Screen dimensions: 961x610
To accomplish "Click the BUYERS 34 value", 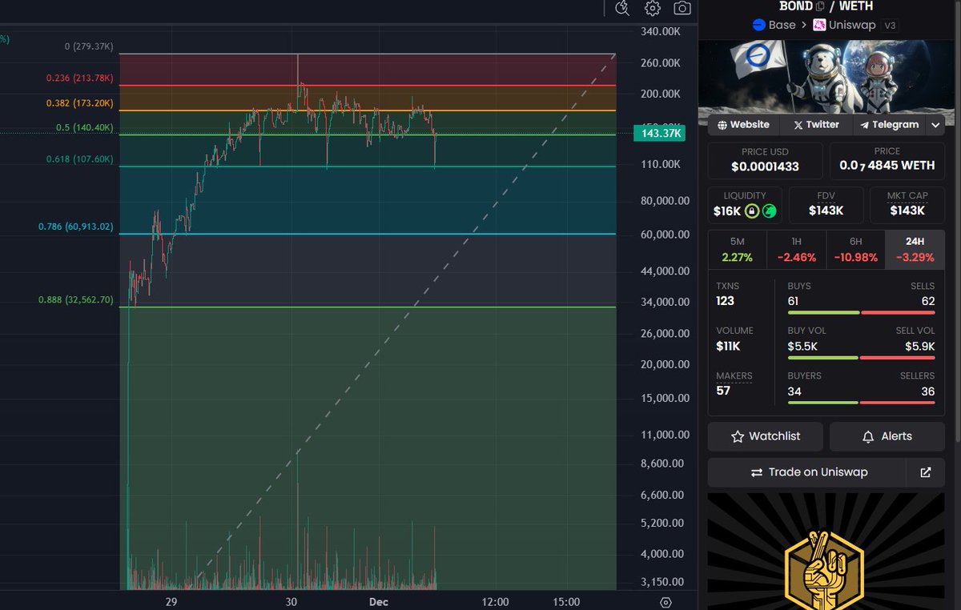I will [794, 391].
